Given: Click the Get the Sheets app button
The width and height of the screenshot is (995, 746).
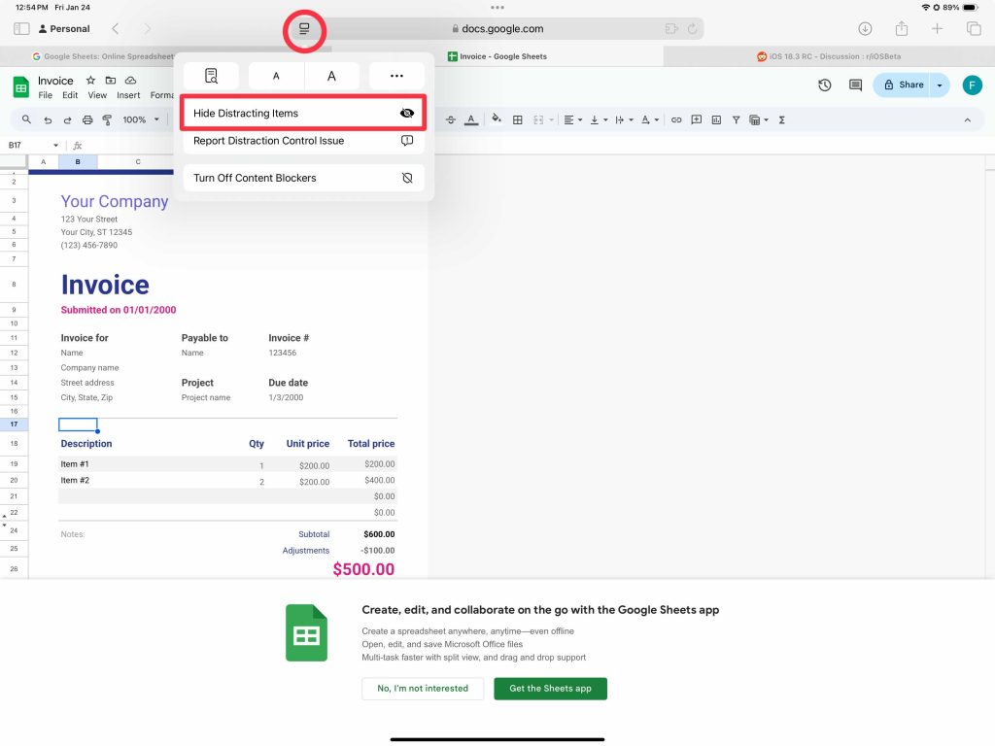Looking at the screenshot, I should [x=550, y=689].
